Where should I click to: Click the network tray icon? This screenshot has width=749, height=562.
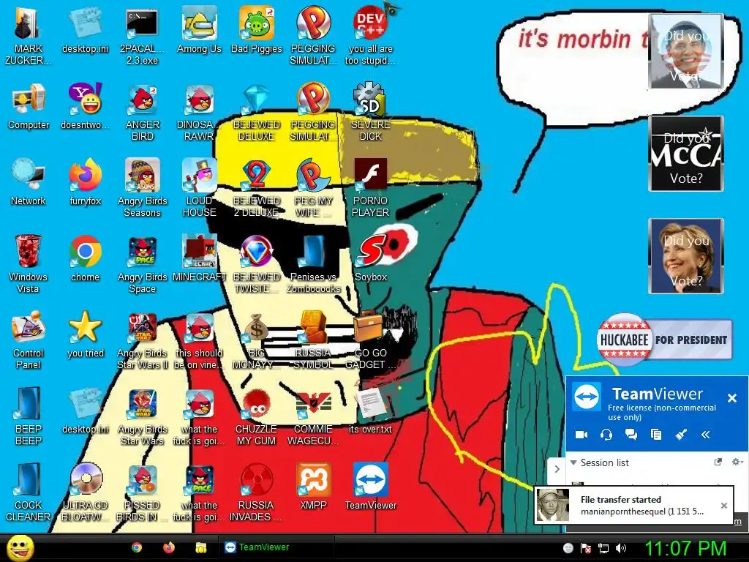[603, 548]
